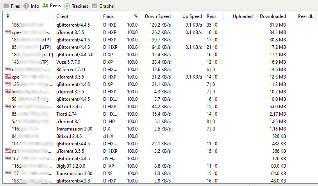Sort by the Uploaded column header
318x186 pixels.
[239, 16]
